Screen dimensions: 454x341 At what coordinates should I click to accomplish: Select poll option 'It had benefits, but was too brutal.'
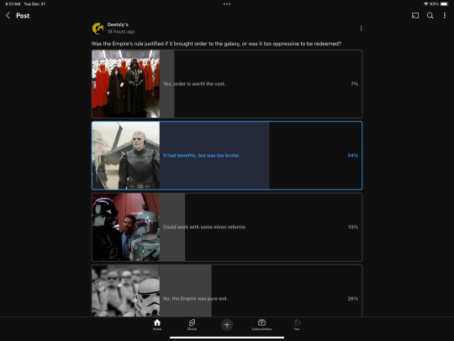click(x=227, y=156)
